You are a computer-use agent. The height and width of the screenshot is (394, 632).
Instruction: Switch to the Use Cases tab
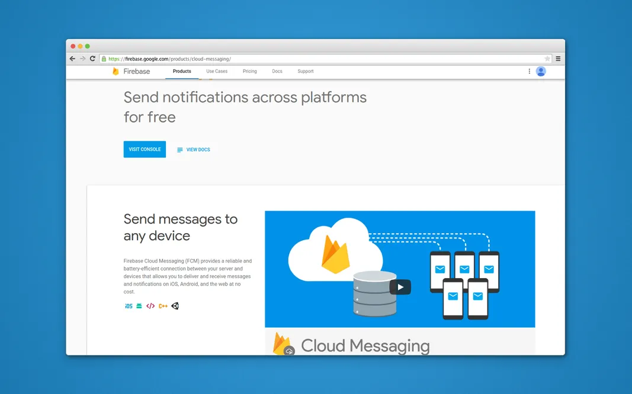pos(217,72)
